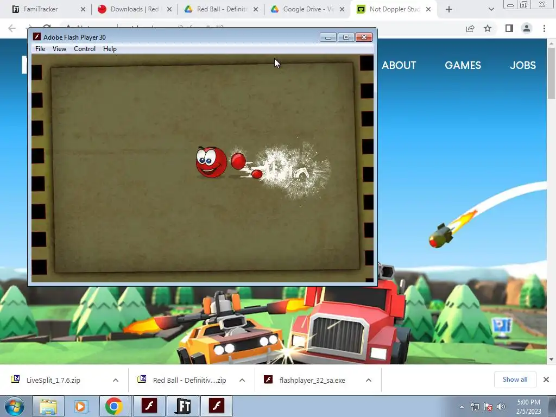The image size is (556, 417).
Task: Click the Adobe Flash Player title bar icon
Action: [x=37, y=37]
